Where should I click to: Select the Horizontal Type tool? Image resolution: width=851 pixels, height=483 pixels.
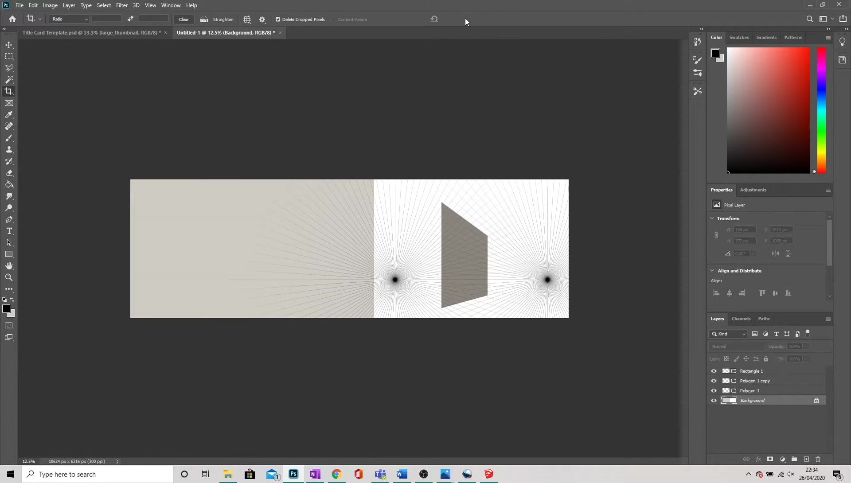point(9,231)
